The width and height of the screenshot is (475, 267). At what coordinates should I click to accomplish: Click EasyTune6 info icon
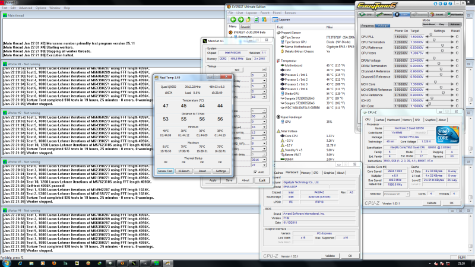pos(450,4)
